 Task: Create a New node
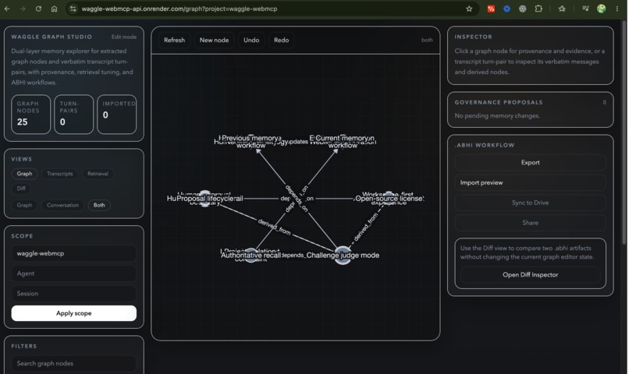(x=214, y=40)
